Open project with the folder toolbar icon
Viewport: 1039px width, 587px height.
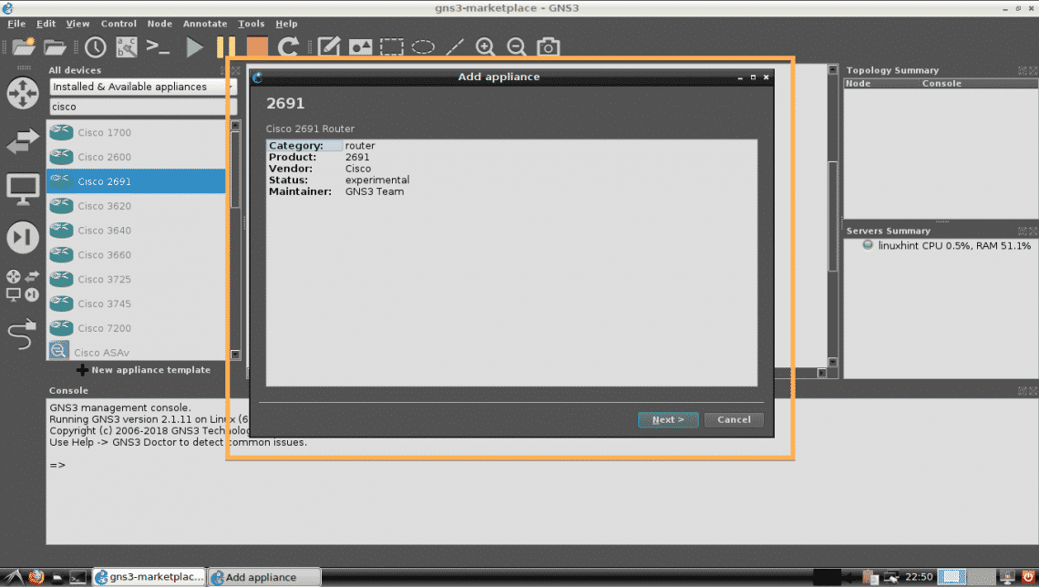(55, 47)
